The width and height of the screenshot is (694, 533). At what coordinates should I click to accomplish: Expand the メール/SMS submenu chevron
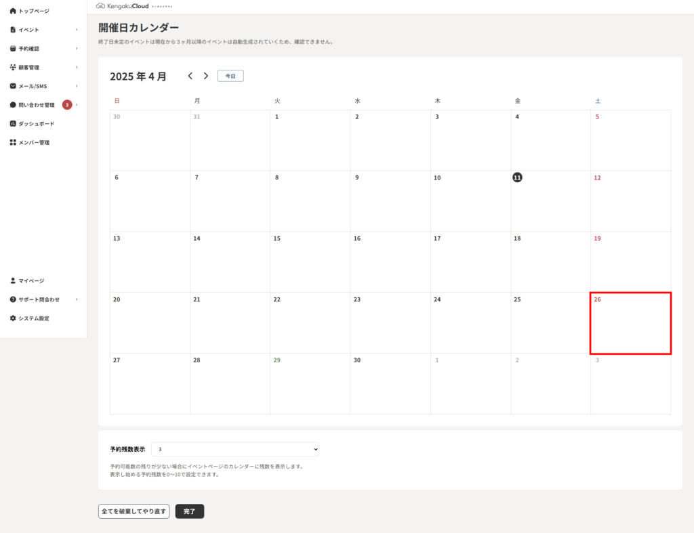coord(77,86)
